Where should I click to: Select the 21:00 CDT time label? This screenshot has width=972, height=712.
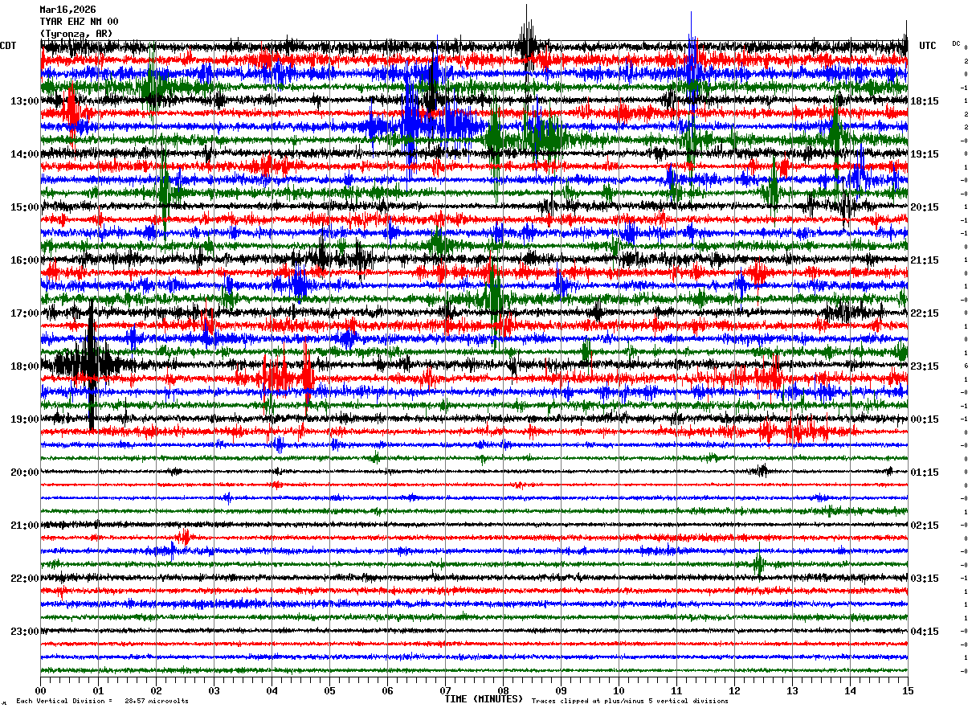point(25,526)
